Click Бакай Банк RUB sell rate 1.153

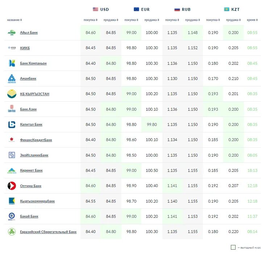click(x=192, y=216)
